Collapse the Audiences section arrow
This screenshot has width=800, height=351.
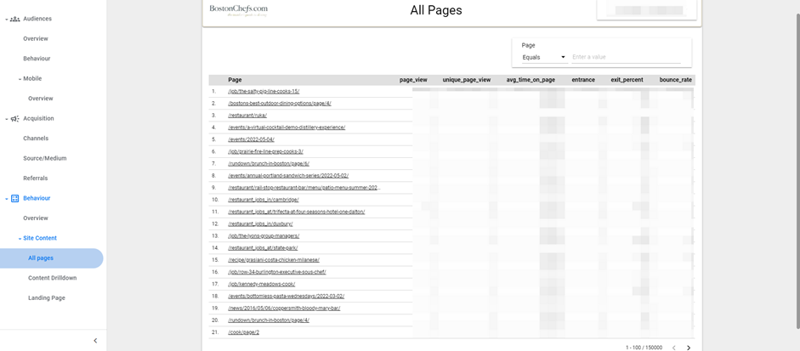point(6,19)
